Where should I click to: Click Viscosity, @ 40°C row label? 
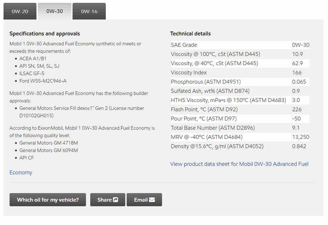[214, 63]
